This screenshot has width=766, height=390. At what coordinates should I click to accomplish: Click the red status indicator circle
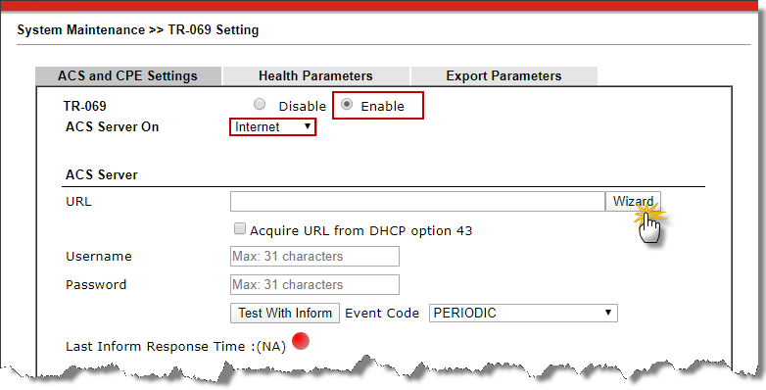[x=301, y=341]
